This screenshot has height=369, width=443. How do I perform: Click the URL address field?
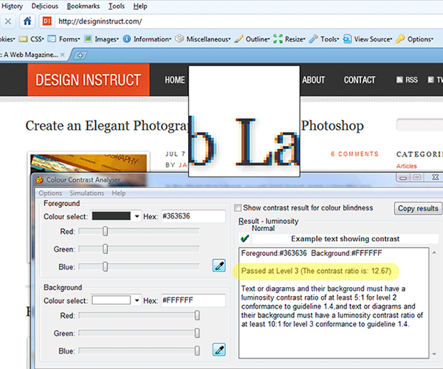tap(249, 21)
